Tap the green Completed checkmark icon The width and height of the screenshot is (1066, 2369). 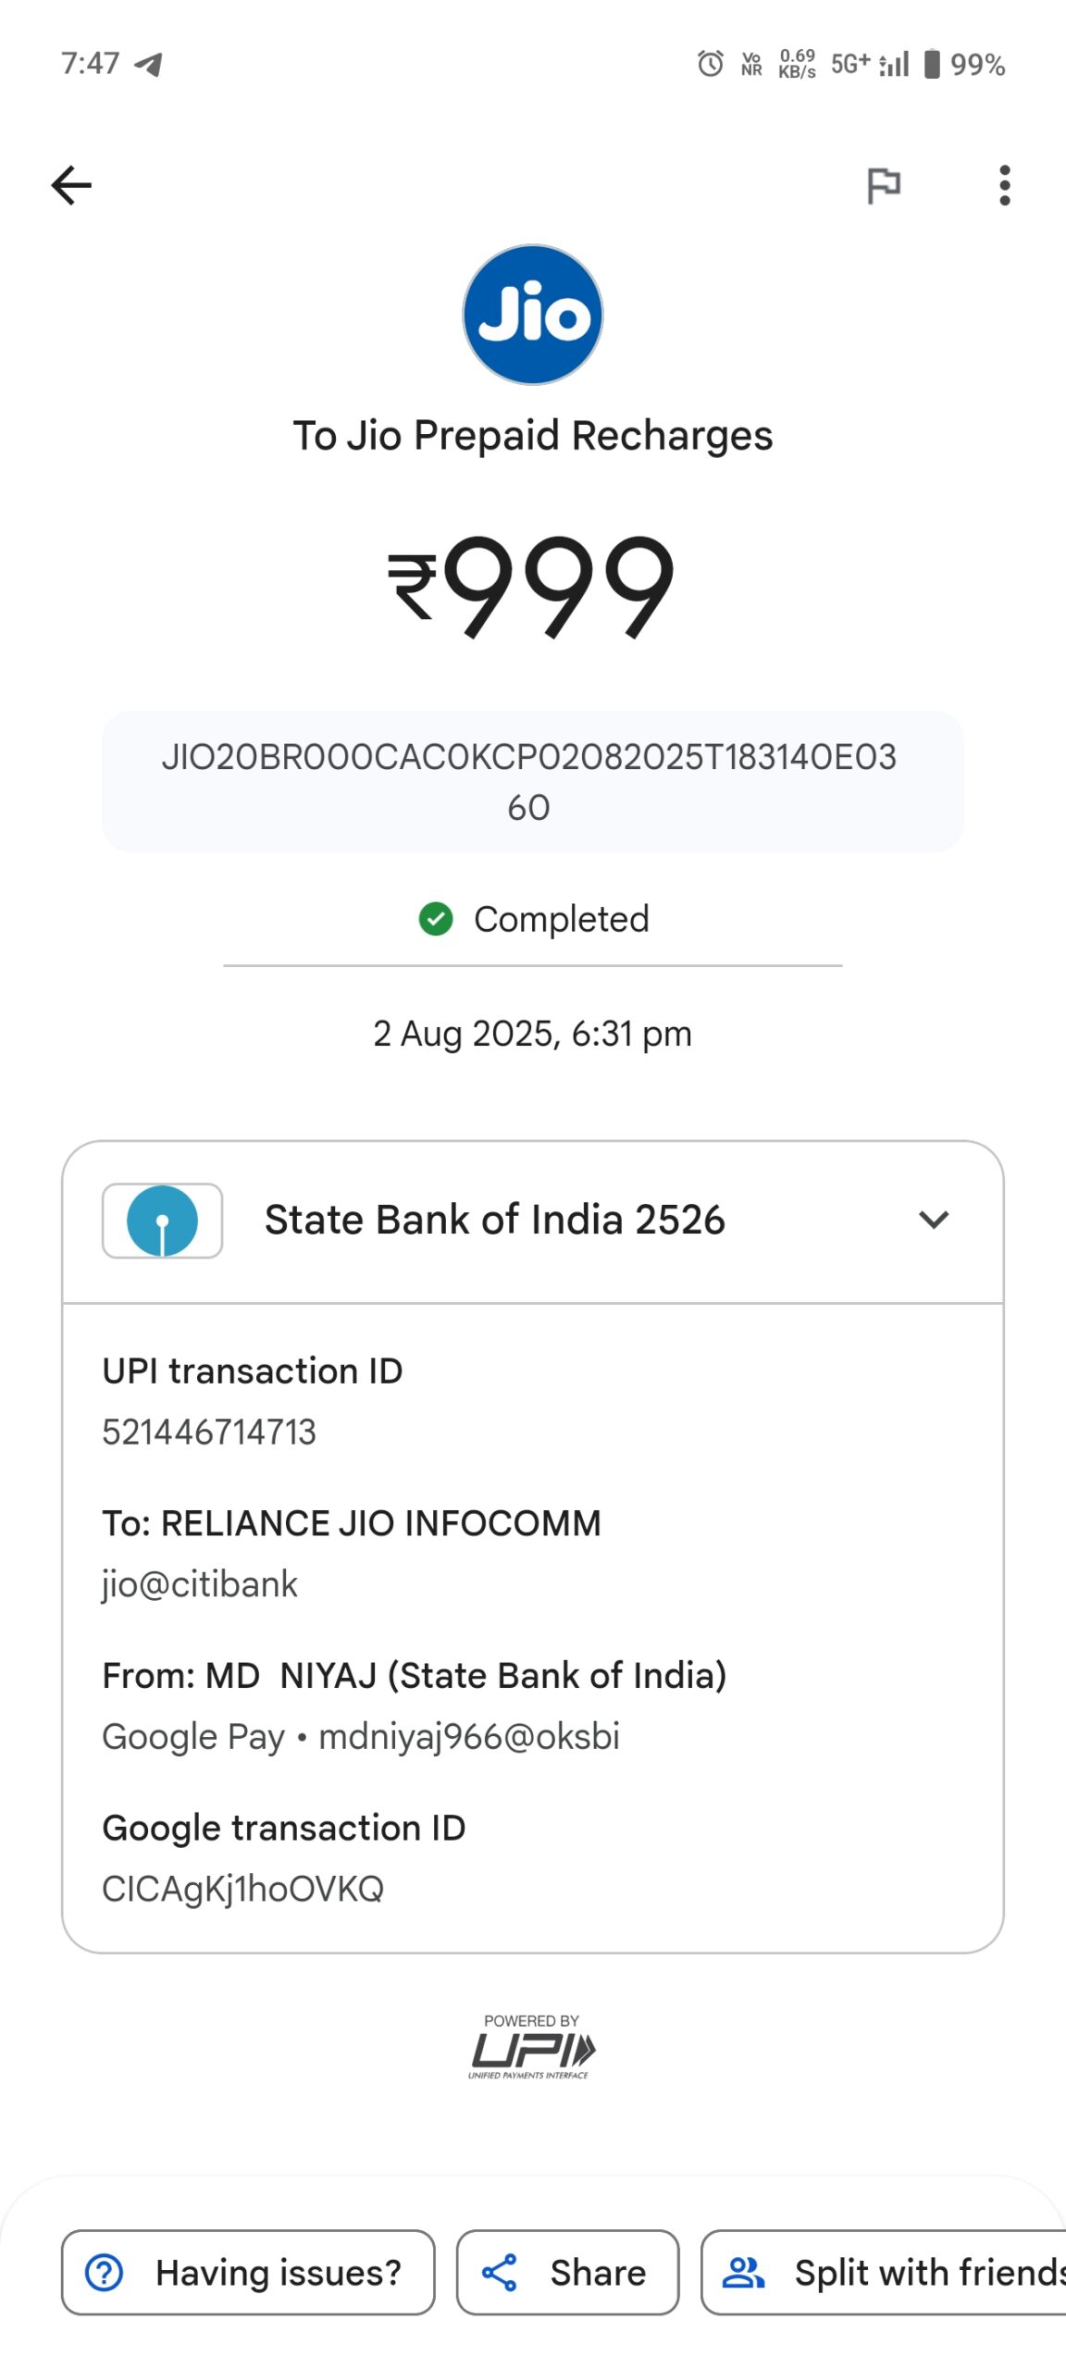436,919
